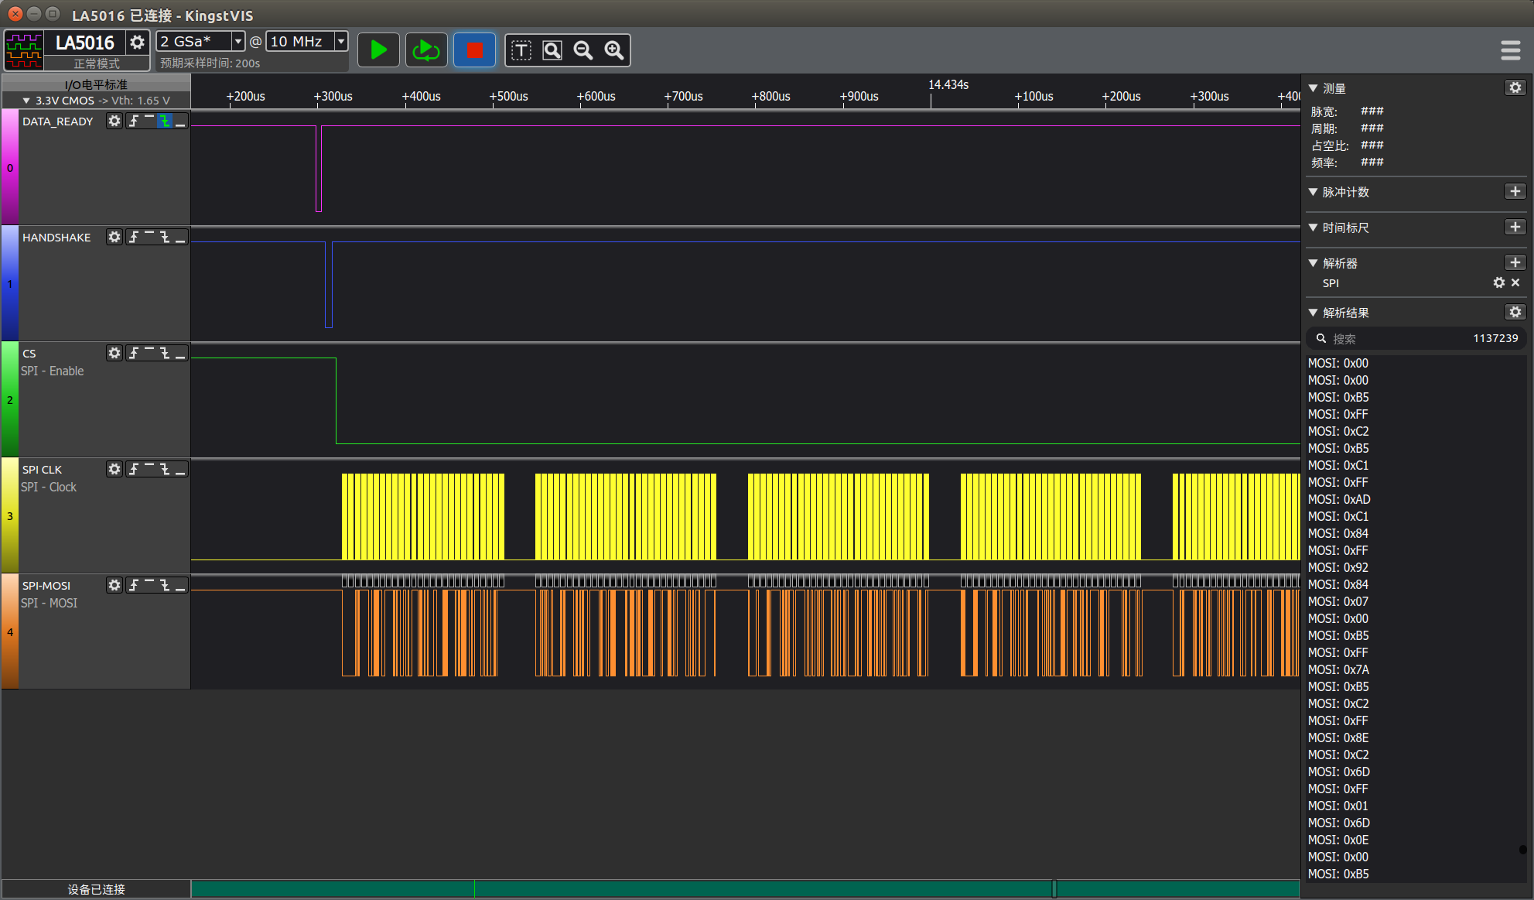Set HANDSHAKE rising edge trigger

tap(134, 237)
